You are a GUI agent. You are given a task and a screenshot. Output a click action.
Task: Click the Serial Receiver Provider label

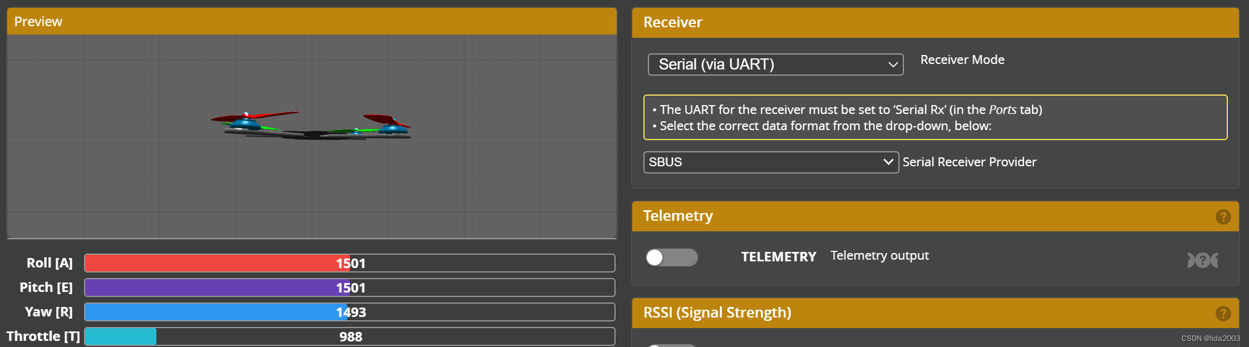(969, 162)
